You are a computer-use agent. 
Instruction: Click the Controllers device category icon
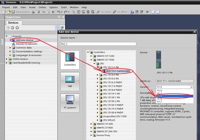70,60
